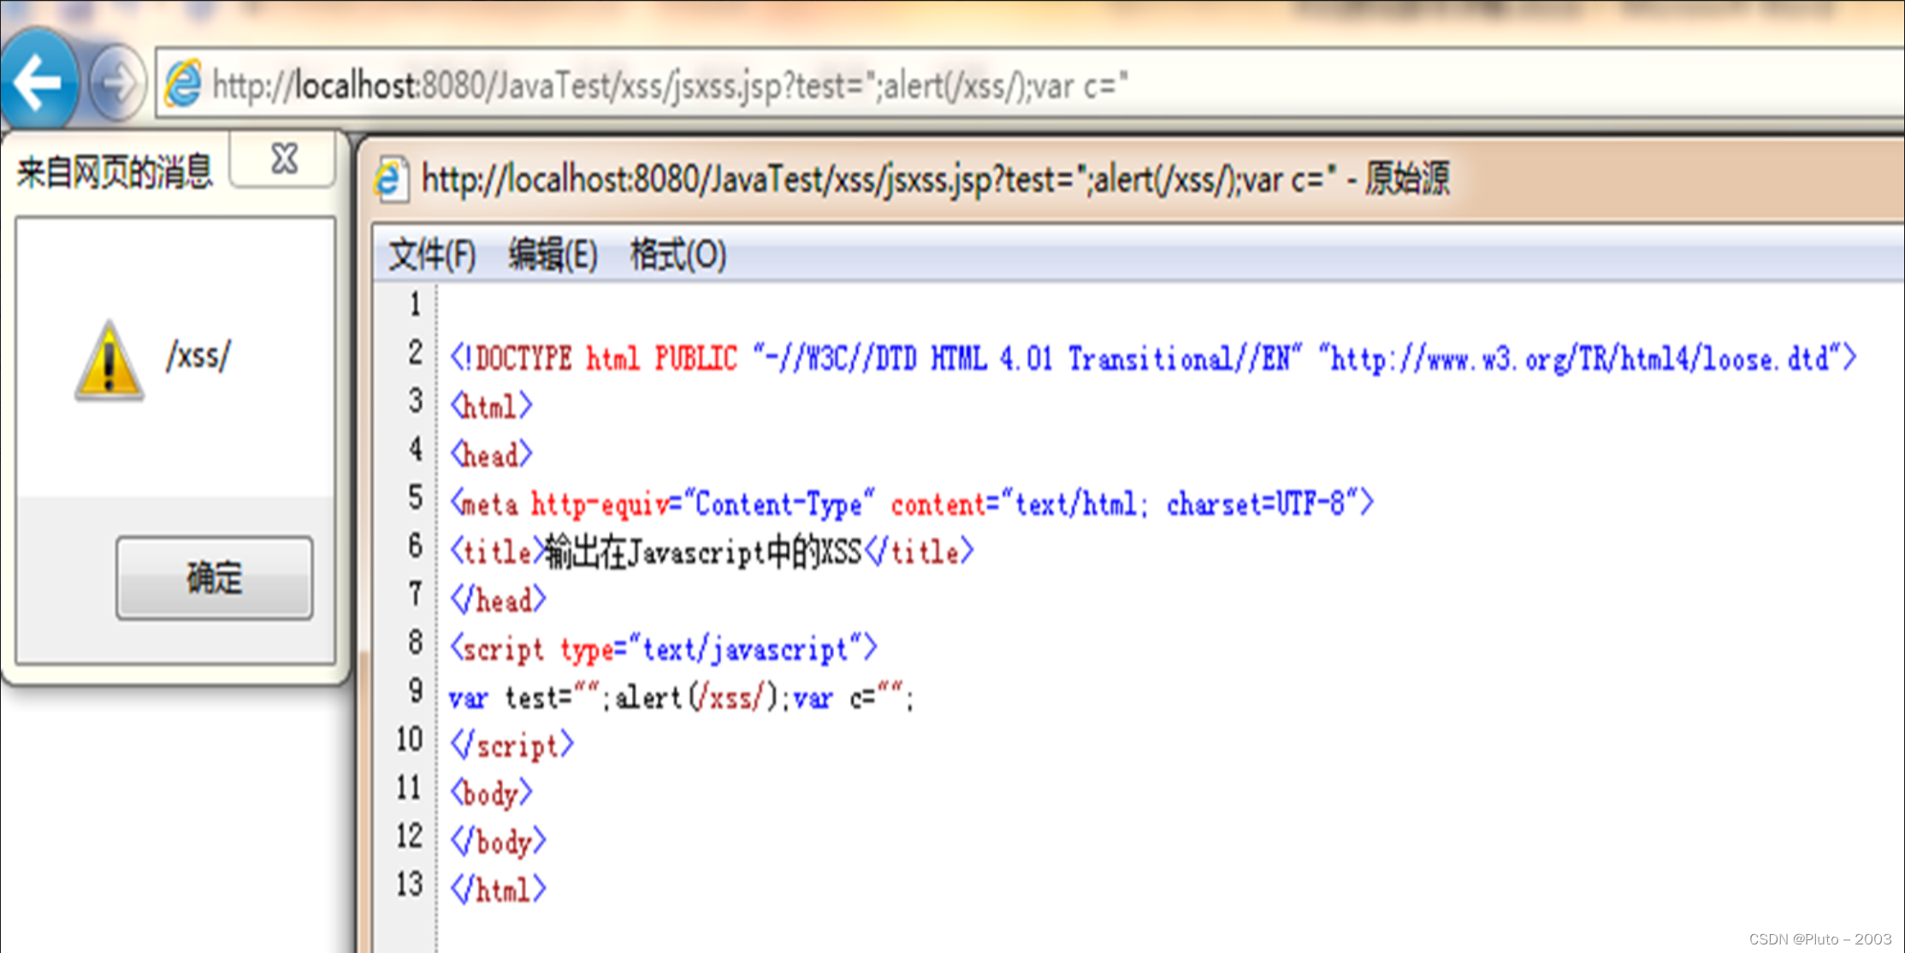Click the source viewer window title text
The width and height of the screenshot is (1905, 953).
point(936,180)
